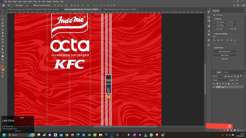
Task: Open the Auto-Select Layer dropdown
Action: coord(28,5)
